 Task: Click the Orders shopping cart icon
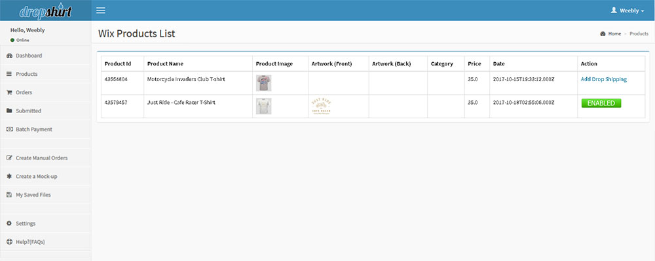pos(9,92)
